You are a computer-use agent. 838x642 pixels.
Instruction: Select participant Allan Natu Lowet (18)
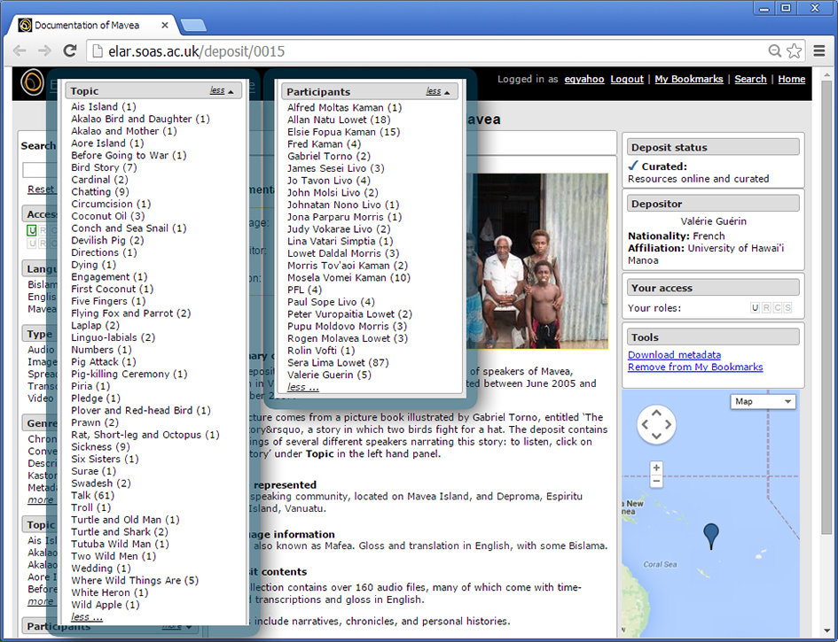click(339, 120)
